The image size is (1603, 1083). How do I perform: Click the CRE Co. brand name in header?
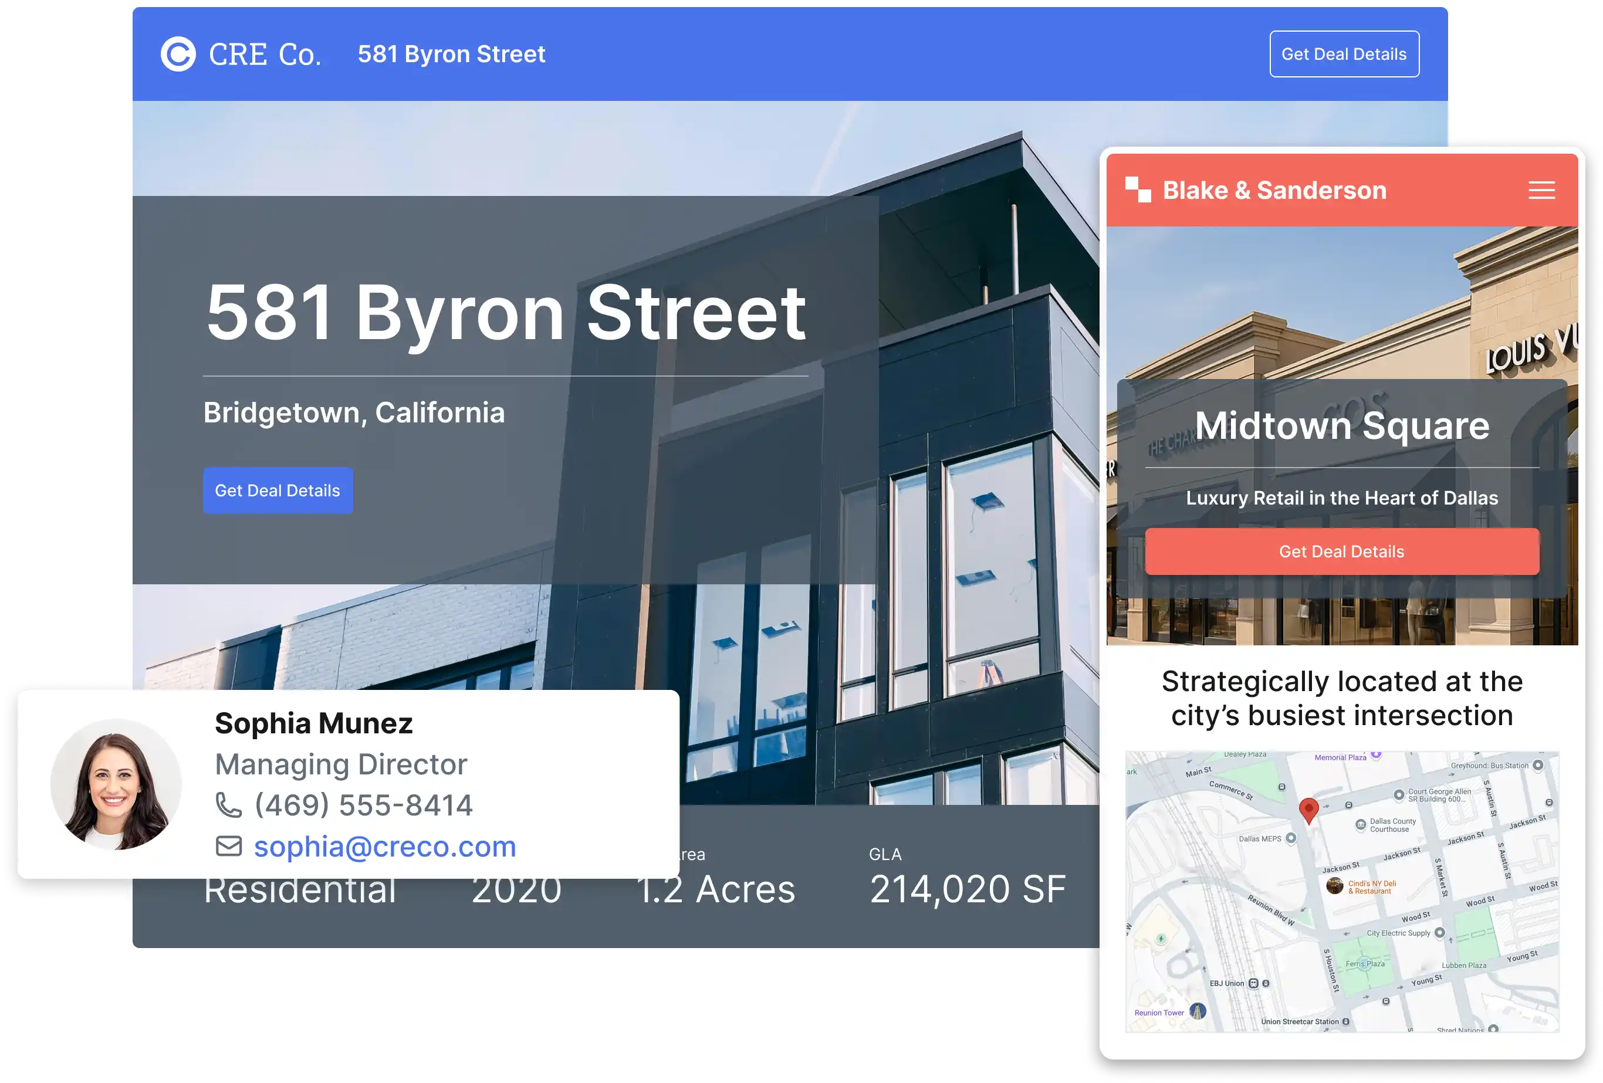[x=265, y=55]
